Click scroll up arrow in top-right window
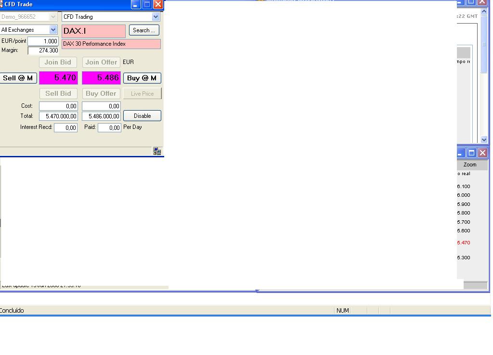The image size is (493, 355). [484, 12]
